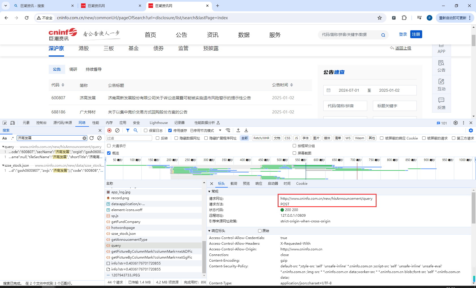Collapse szse_stock.json search result group

[3, 166]
